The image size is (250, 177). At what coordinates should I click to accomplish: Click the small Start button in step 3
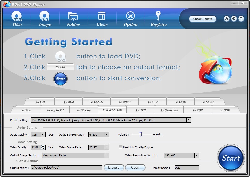point(60,79)
